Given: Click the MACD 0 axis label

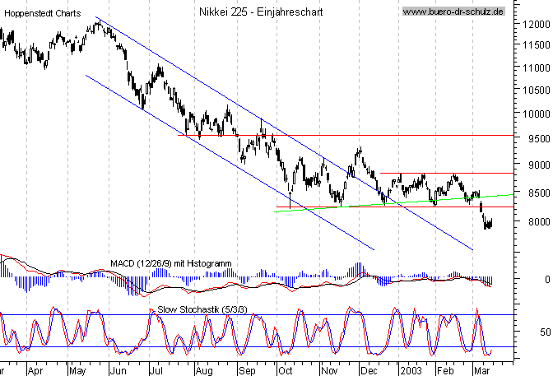Looking at the screenshot, I should coord(547,280).
